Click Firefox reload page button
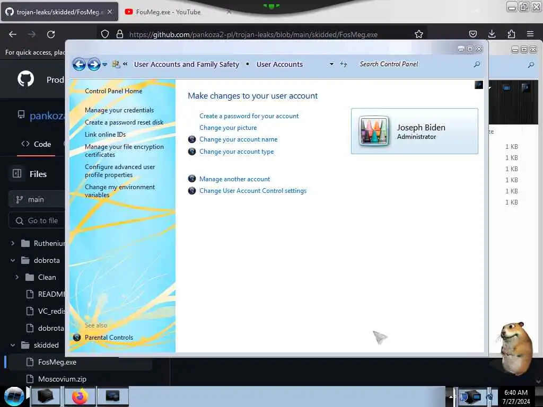The width and height of the screenshot is (543, 407). pyautogui.click(x=51, y=34)
